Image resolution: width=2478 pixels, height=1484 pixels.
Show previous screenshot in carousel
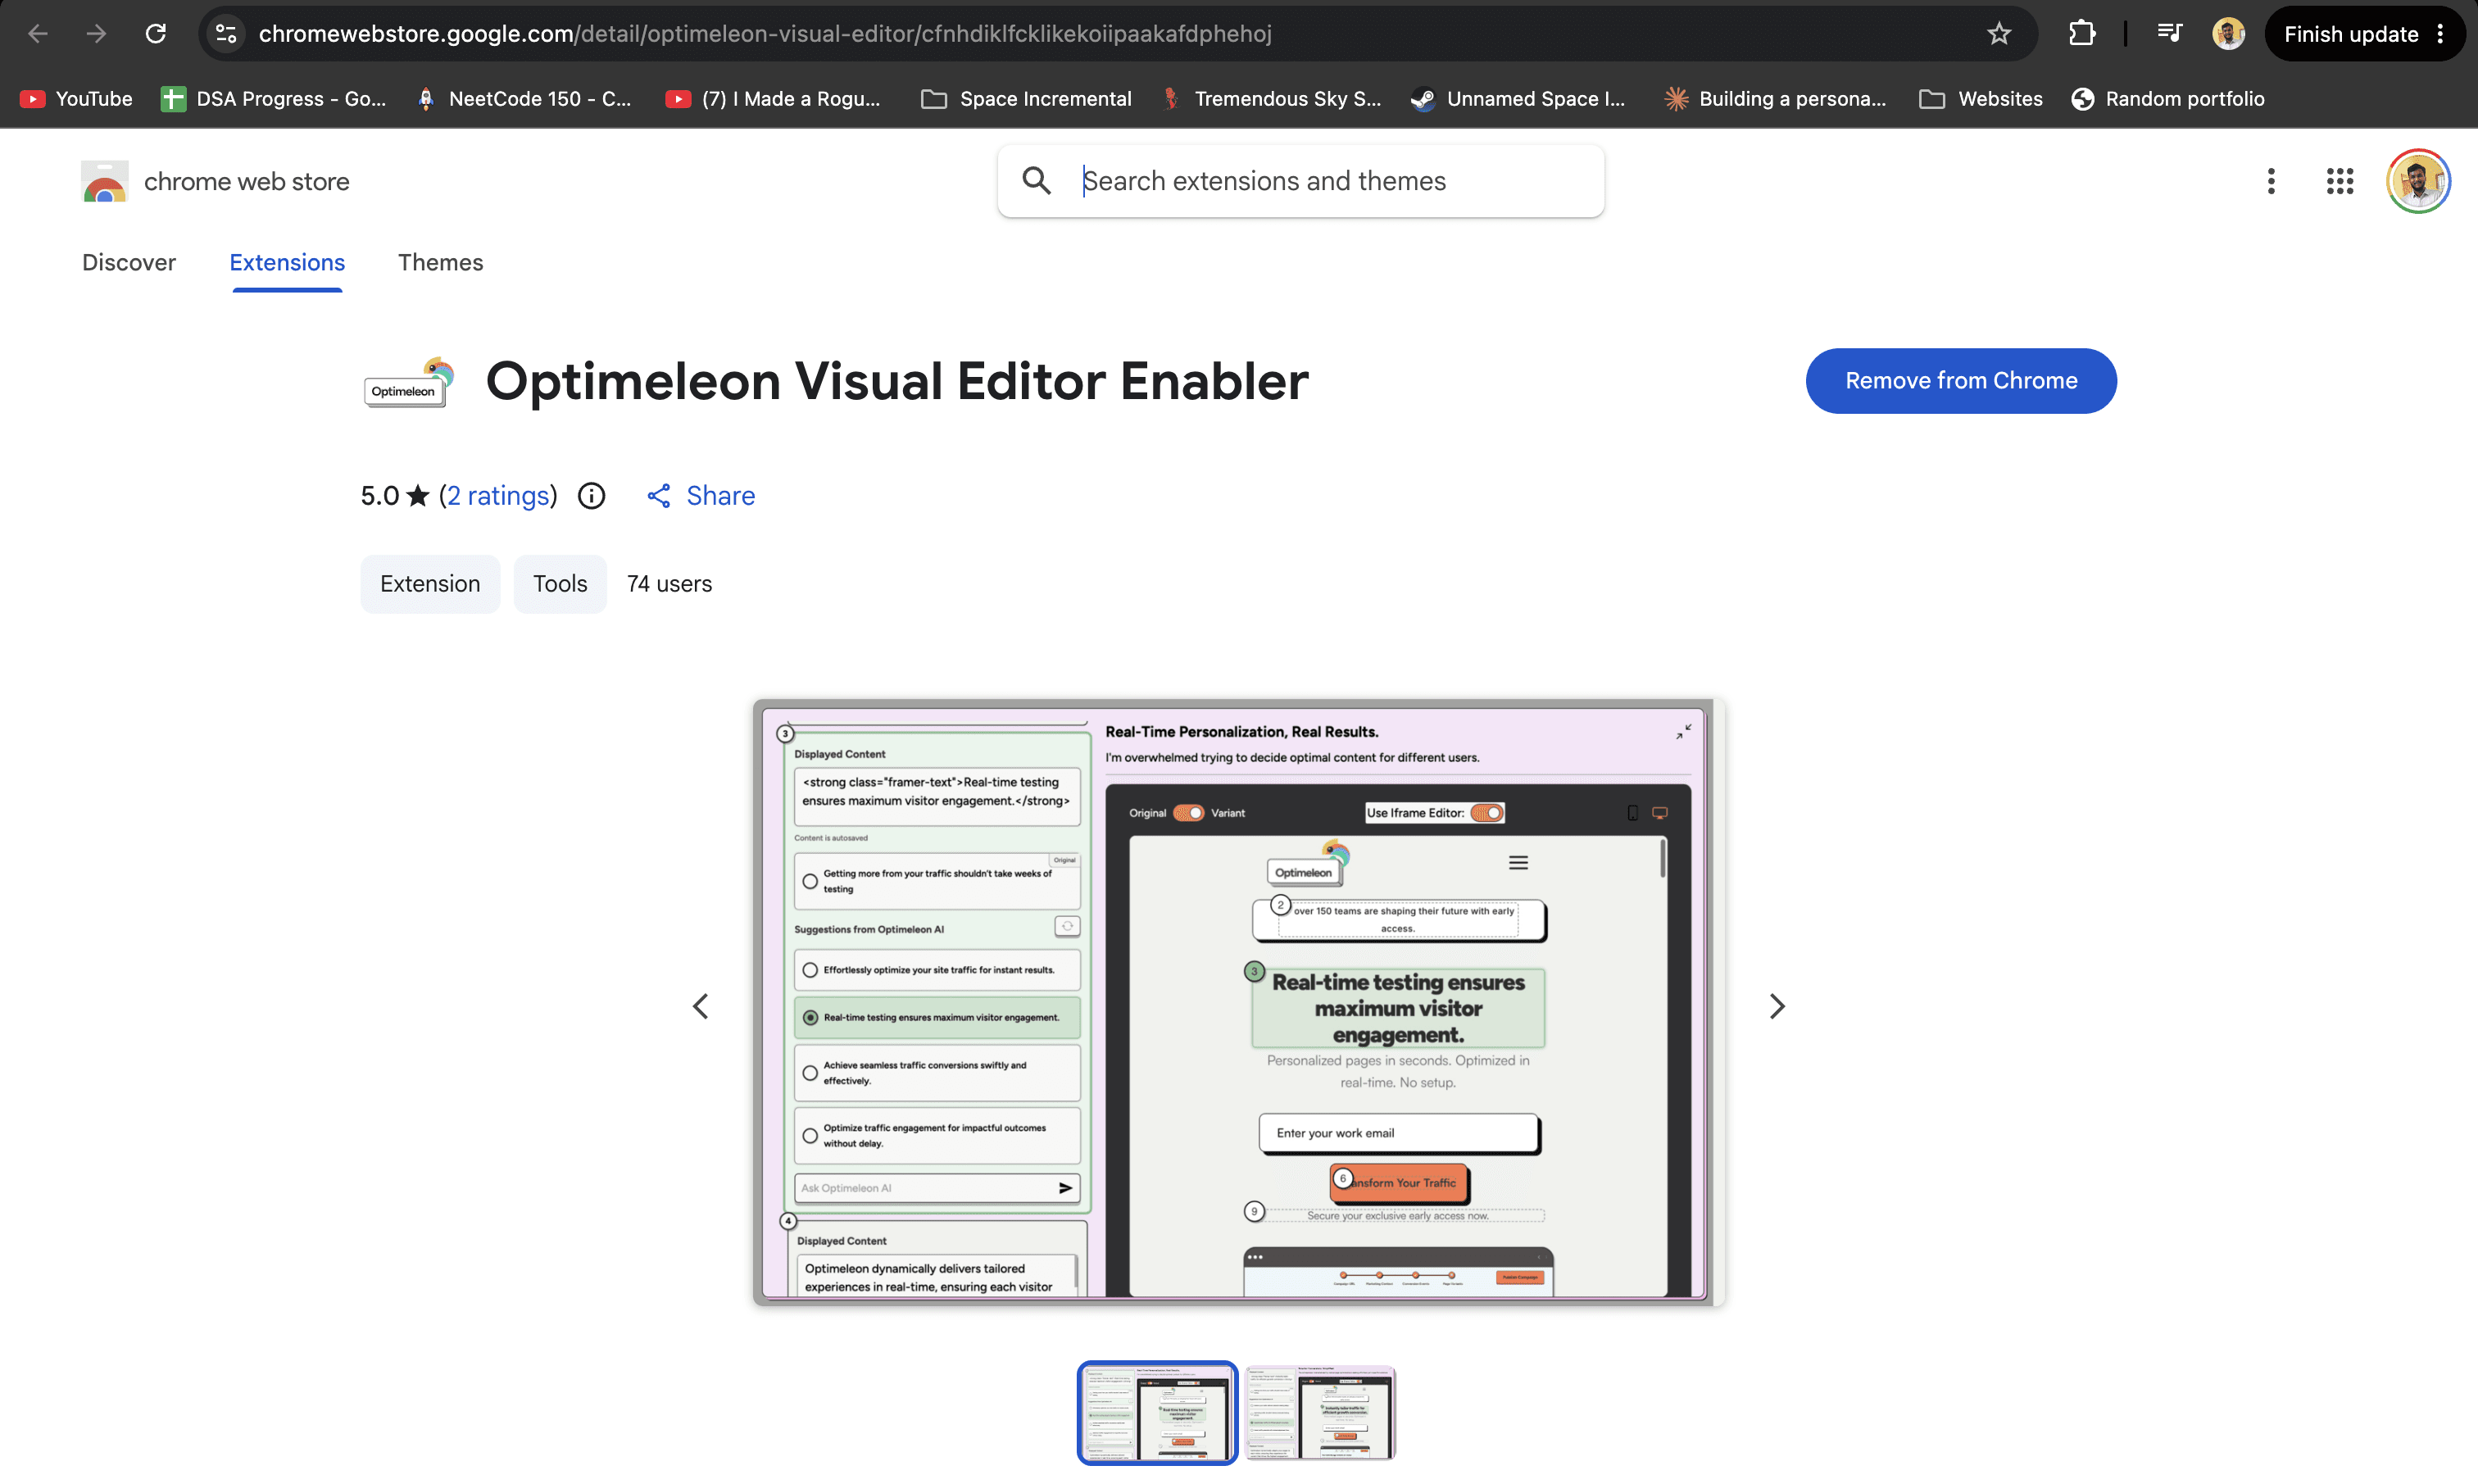pos(701,1006)
